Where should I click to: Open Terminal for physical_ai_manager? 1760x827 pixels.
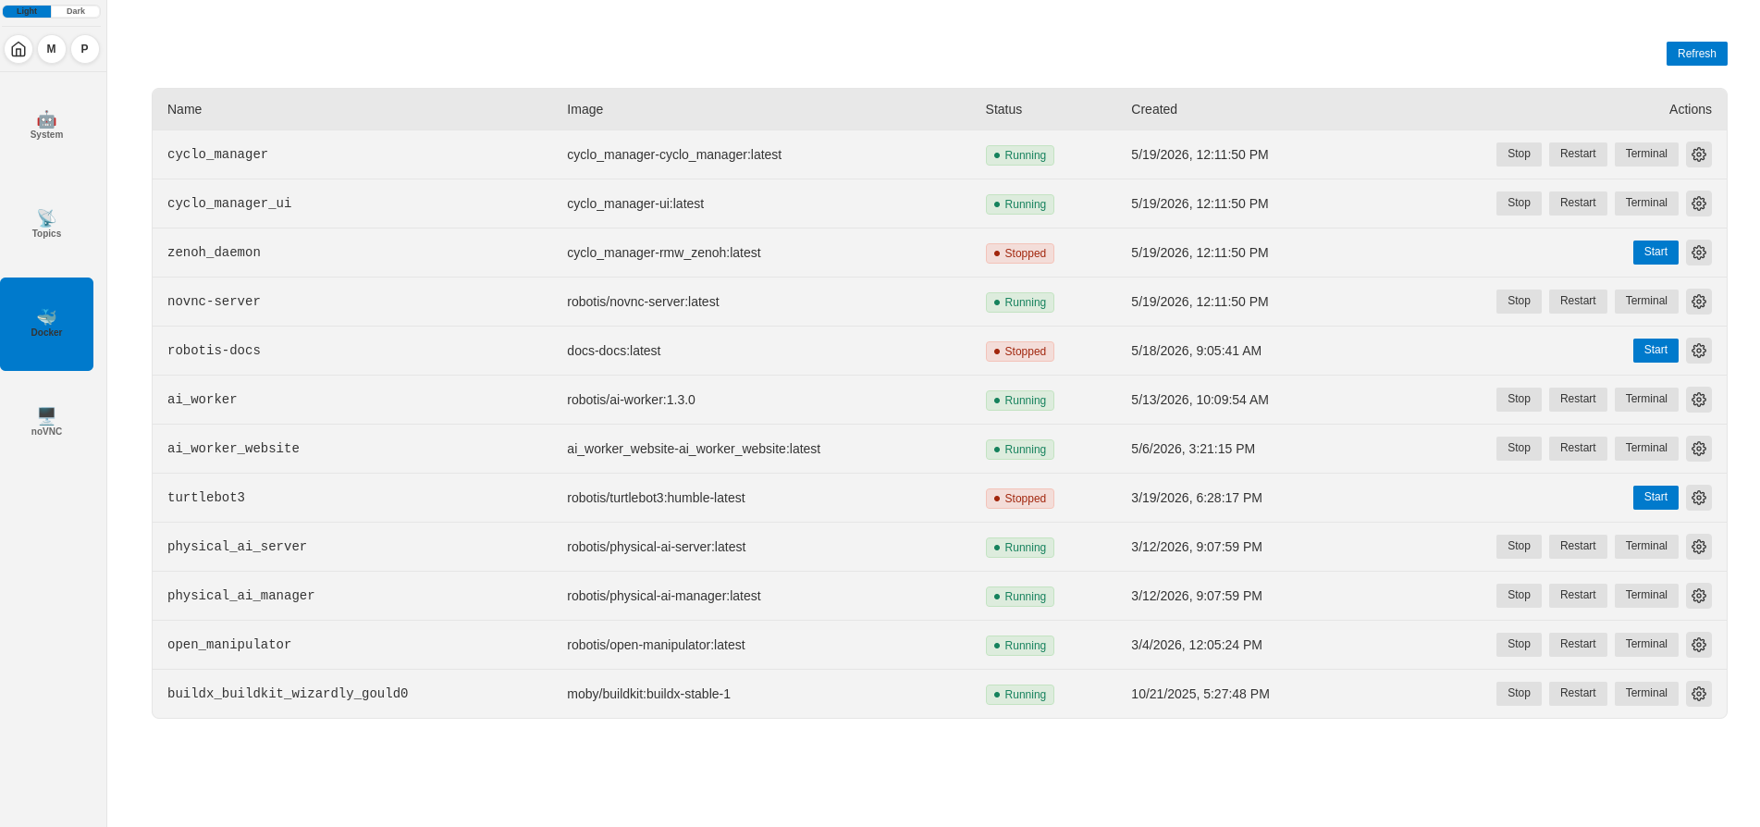click(1646, 596)
